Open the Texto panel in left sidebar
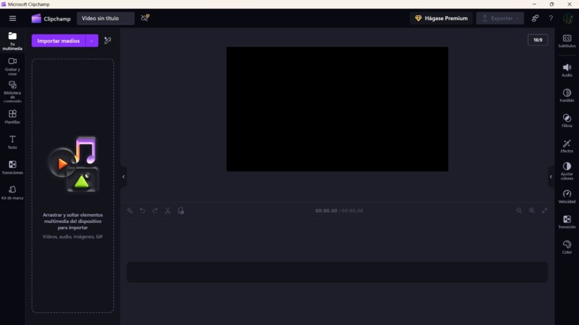Viewport: 579px width, 325px height. point(12,142)
